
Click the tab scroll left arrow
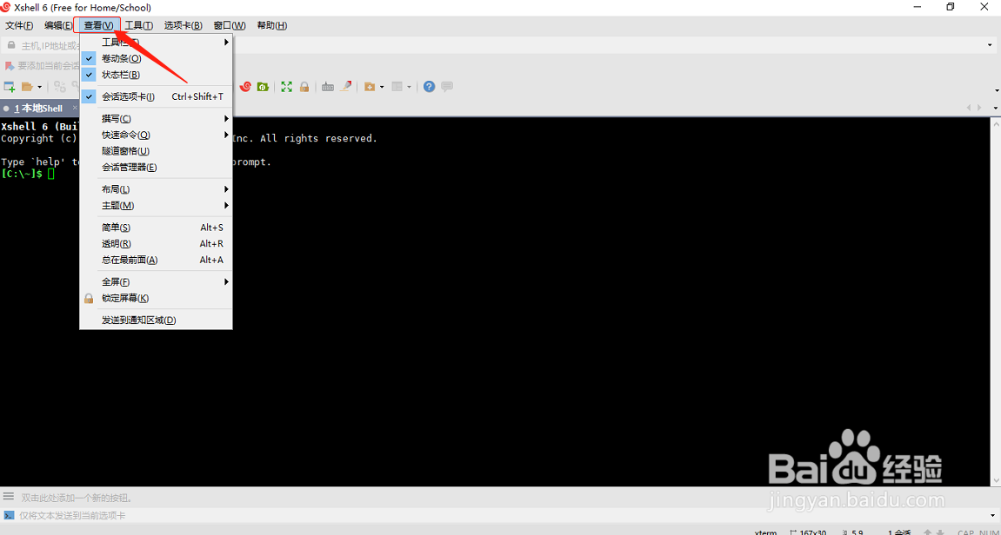[x=969, y=109]
